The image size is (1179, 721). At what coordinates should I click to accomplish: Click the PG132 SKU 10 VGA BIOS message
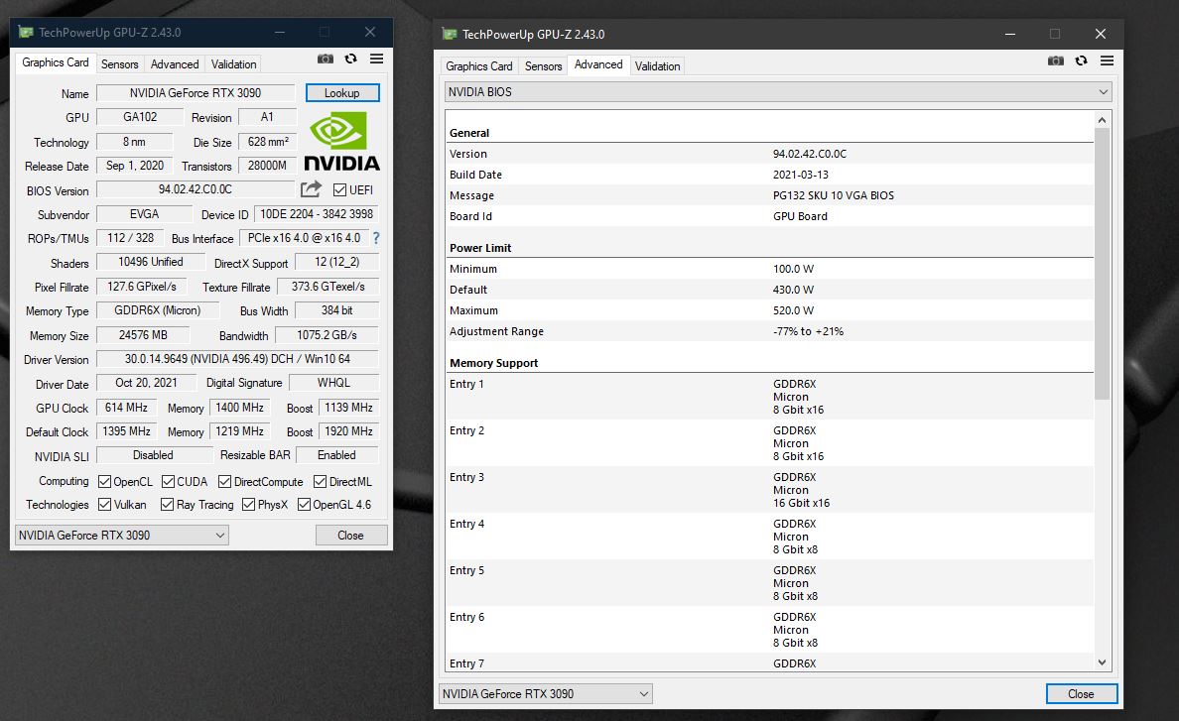(x=833, y=195)
